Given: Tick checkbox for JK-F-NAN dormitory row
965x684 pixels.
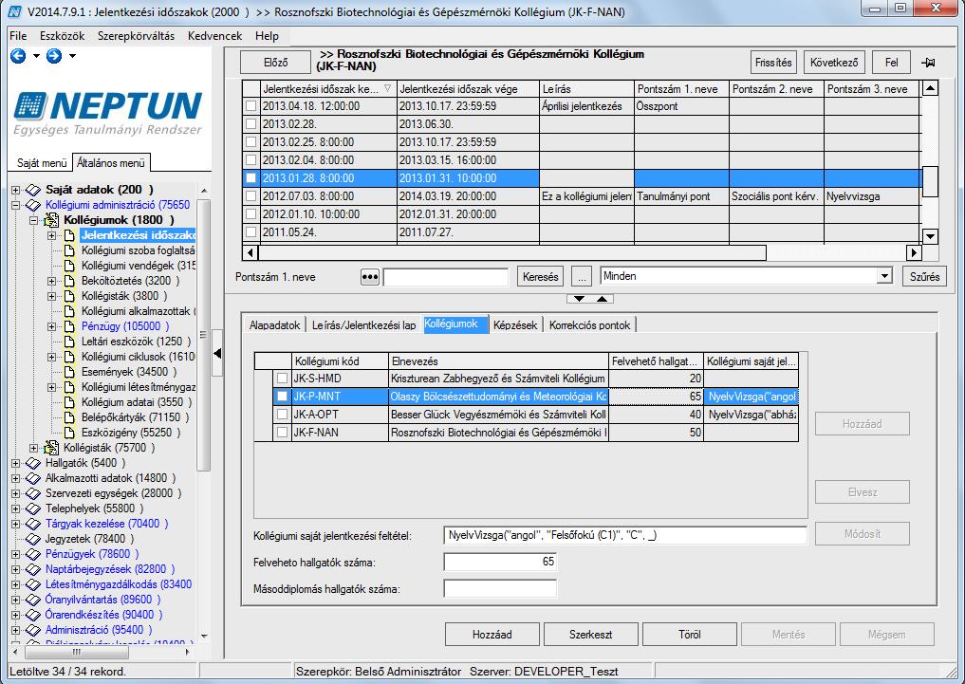Looking at the screenshot, I should pyautogui.click(x=282, y=433).
